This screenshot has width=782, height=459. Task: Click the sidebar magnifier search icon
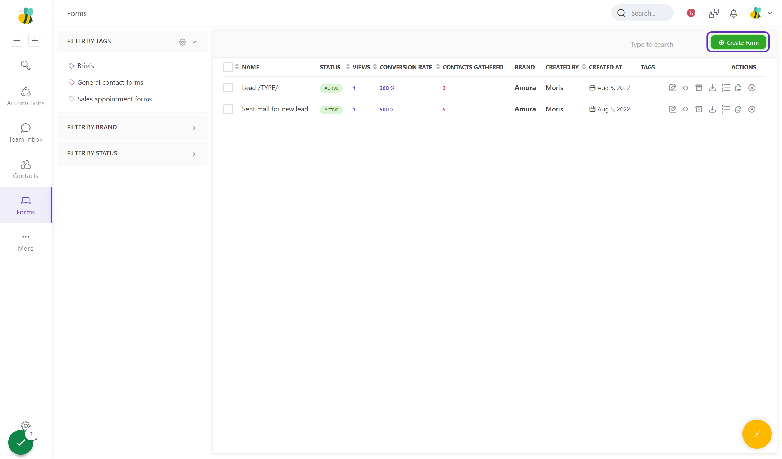26,65
